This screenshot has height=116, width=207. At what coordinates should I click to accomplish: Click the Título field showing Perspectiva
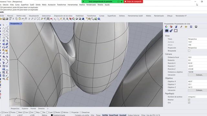pos(197,39)
